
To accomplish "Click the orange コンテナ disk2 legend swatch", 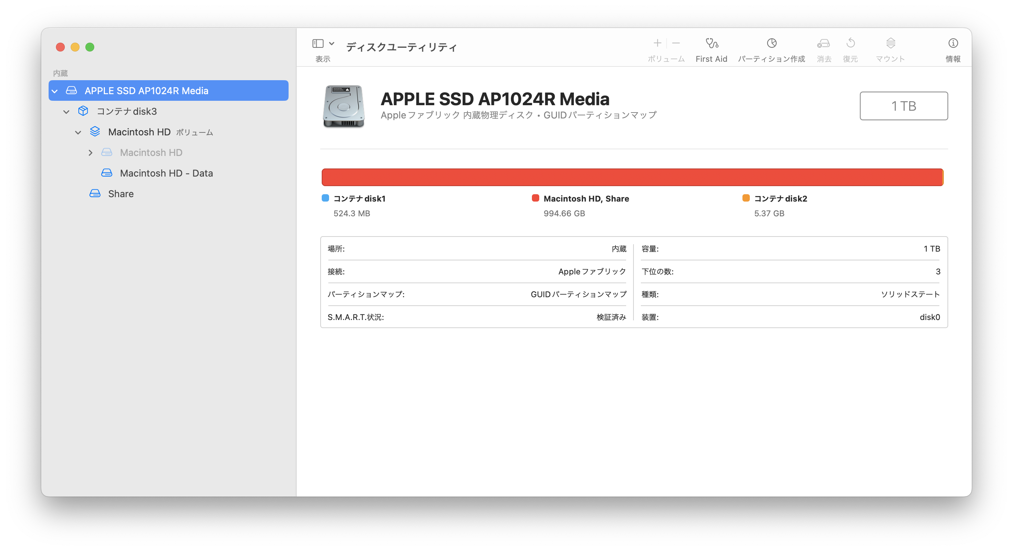I will pos(746,198).
